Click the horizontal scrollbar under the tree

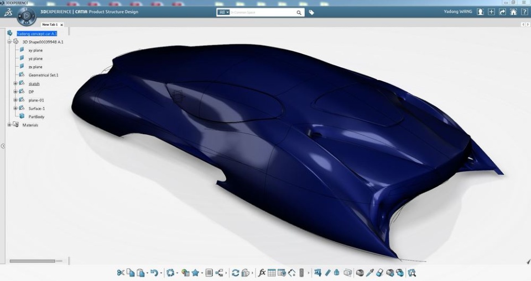coord(32,261)
